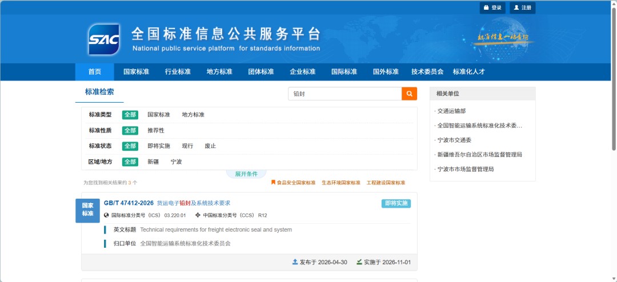Screen dimensions: 617x282
Task: Click the publish date 2026-04-30
Action: tap(332, 263)
